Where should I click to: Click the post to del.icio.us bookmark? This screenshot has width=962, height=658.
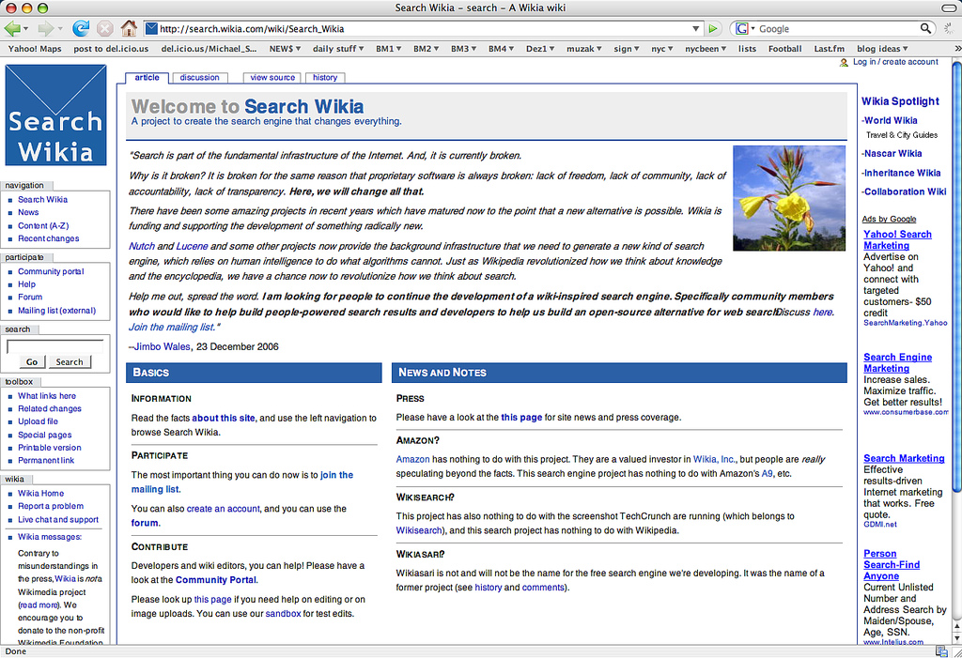pos(111,49)
